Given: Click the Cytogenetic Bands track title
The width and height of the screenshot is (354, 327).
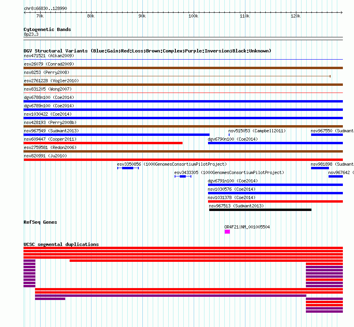Looking at the screenshot, I should [x=47, y=29].
